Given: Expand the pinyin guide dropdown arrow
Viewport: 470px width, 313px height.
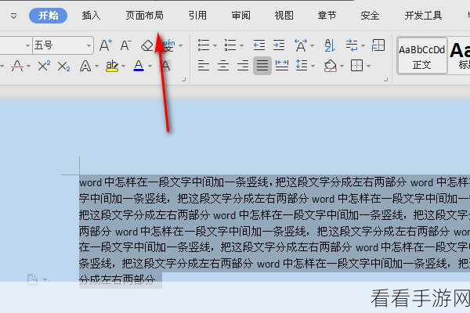Looking at the screenshot, I should 180,46.
